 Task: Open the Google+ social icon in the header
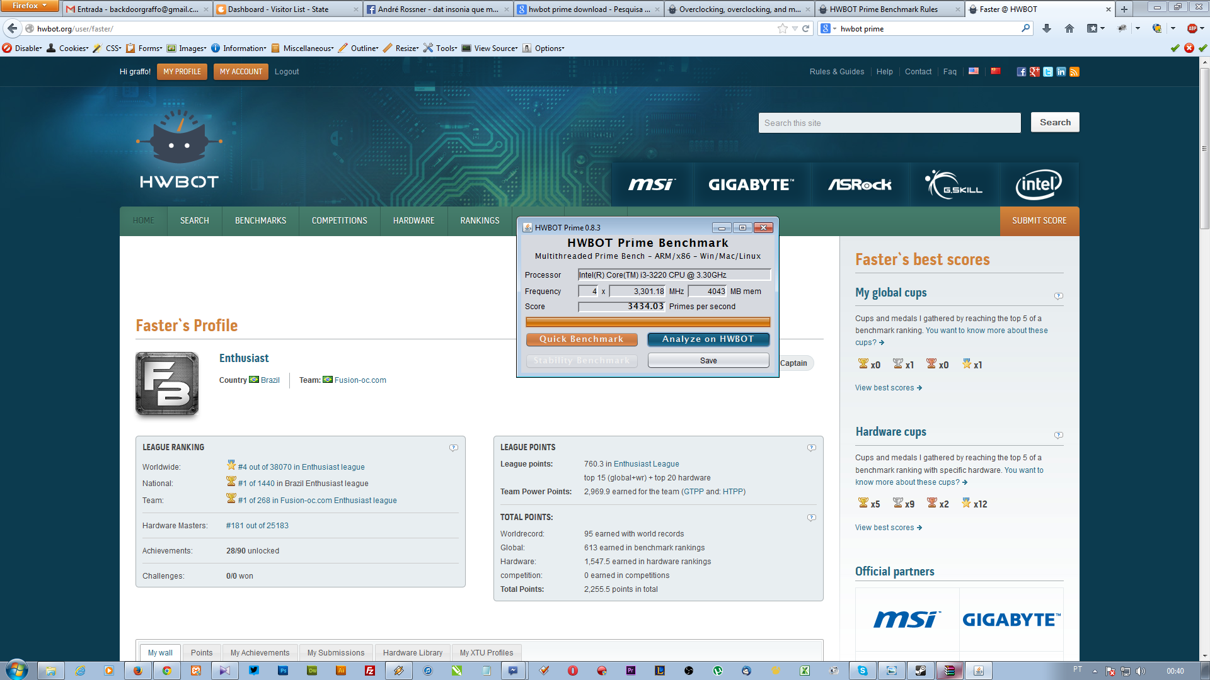[1034, 72]
